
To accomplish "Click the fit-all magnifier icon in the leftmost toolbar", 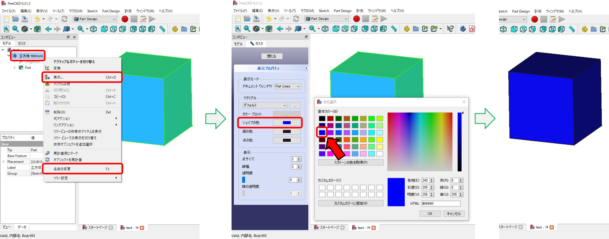I will tap(6, 29).
